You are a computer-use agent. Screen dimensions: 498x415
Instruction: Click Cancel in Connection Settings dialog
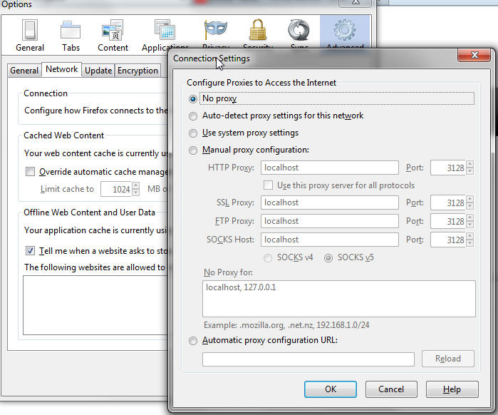click(391, 389)
